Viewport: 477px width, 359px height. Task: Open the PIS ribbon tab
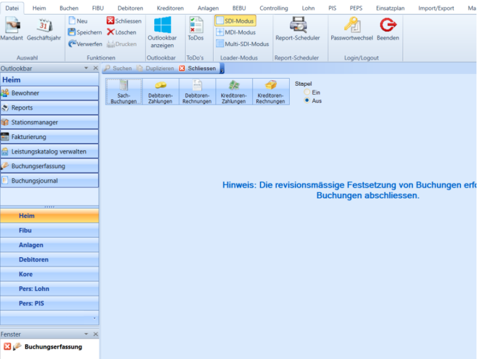tap(332, 8)
